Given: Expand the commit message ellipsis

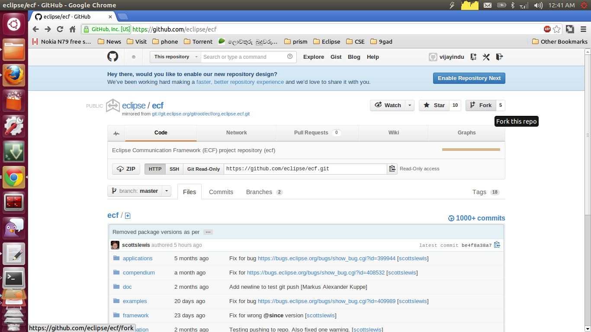Looking at the screenshot, I should [x=208, y=232].
